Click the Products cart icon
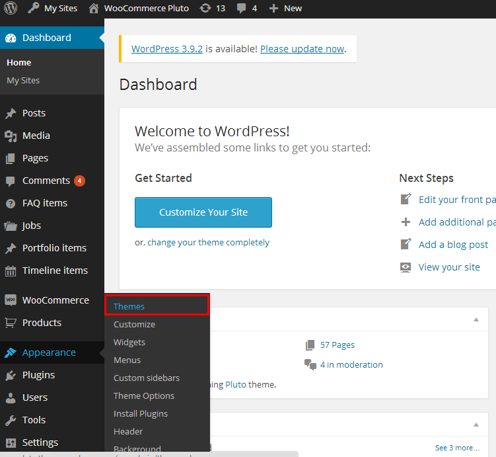The height and width of the screenshot is (457, 496). coord(11,323)
